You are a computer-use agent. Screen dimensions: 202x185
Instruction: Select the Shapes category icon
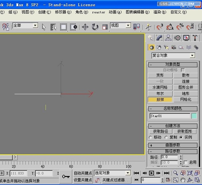click(x=159, y=48)
